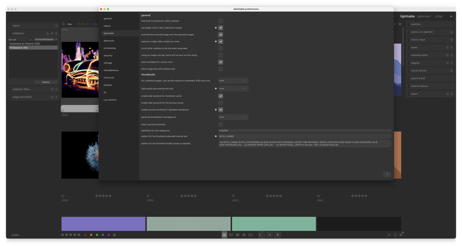Switch to file manager grid layout
462x246 pixels.
[224, 235]
